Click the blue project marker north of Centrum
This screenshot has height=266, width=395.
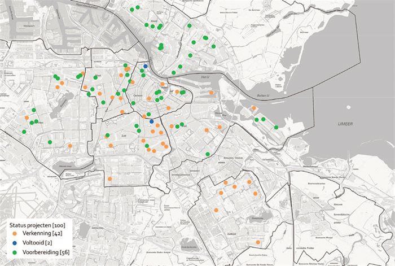(146, 66)
